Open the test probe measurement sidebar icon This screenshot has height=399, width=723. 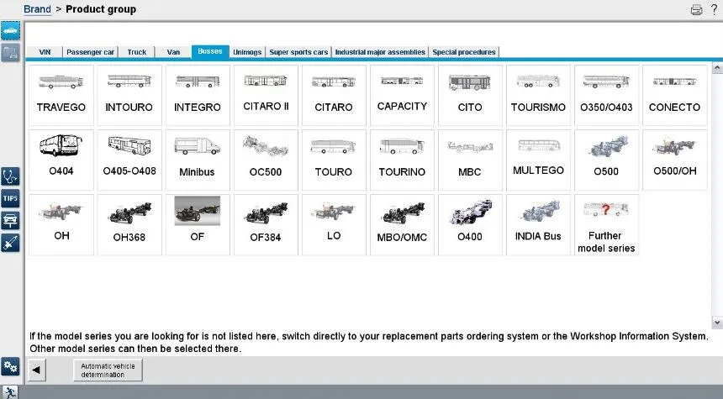click(10, 243)
